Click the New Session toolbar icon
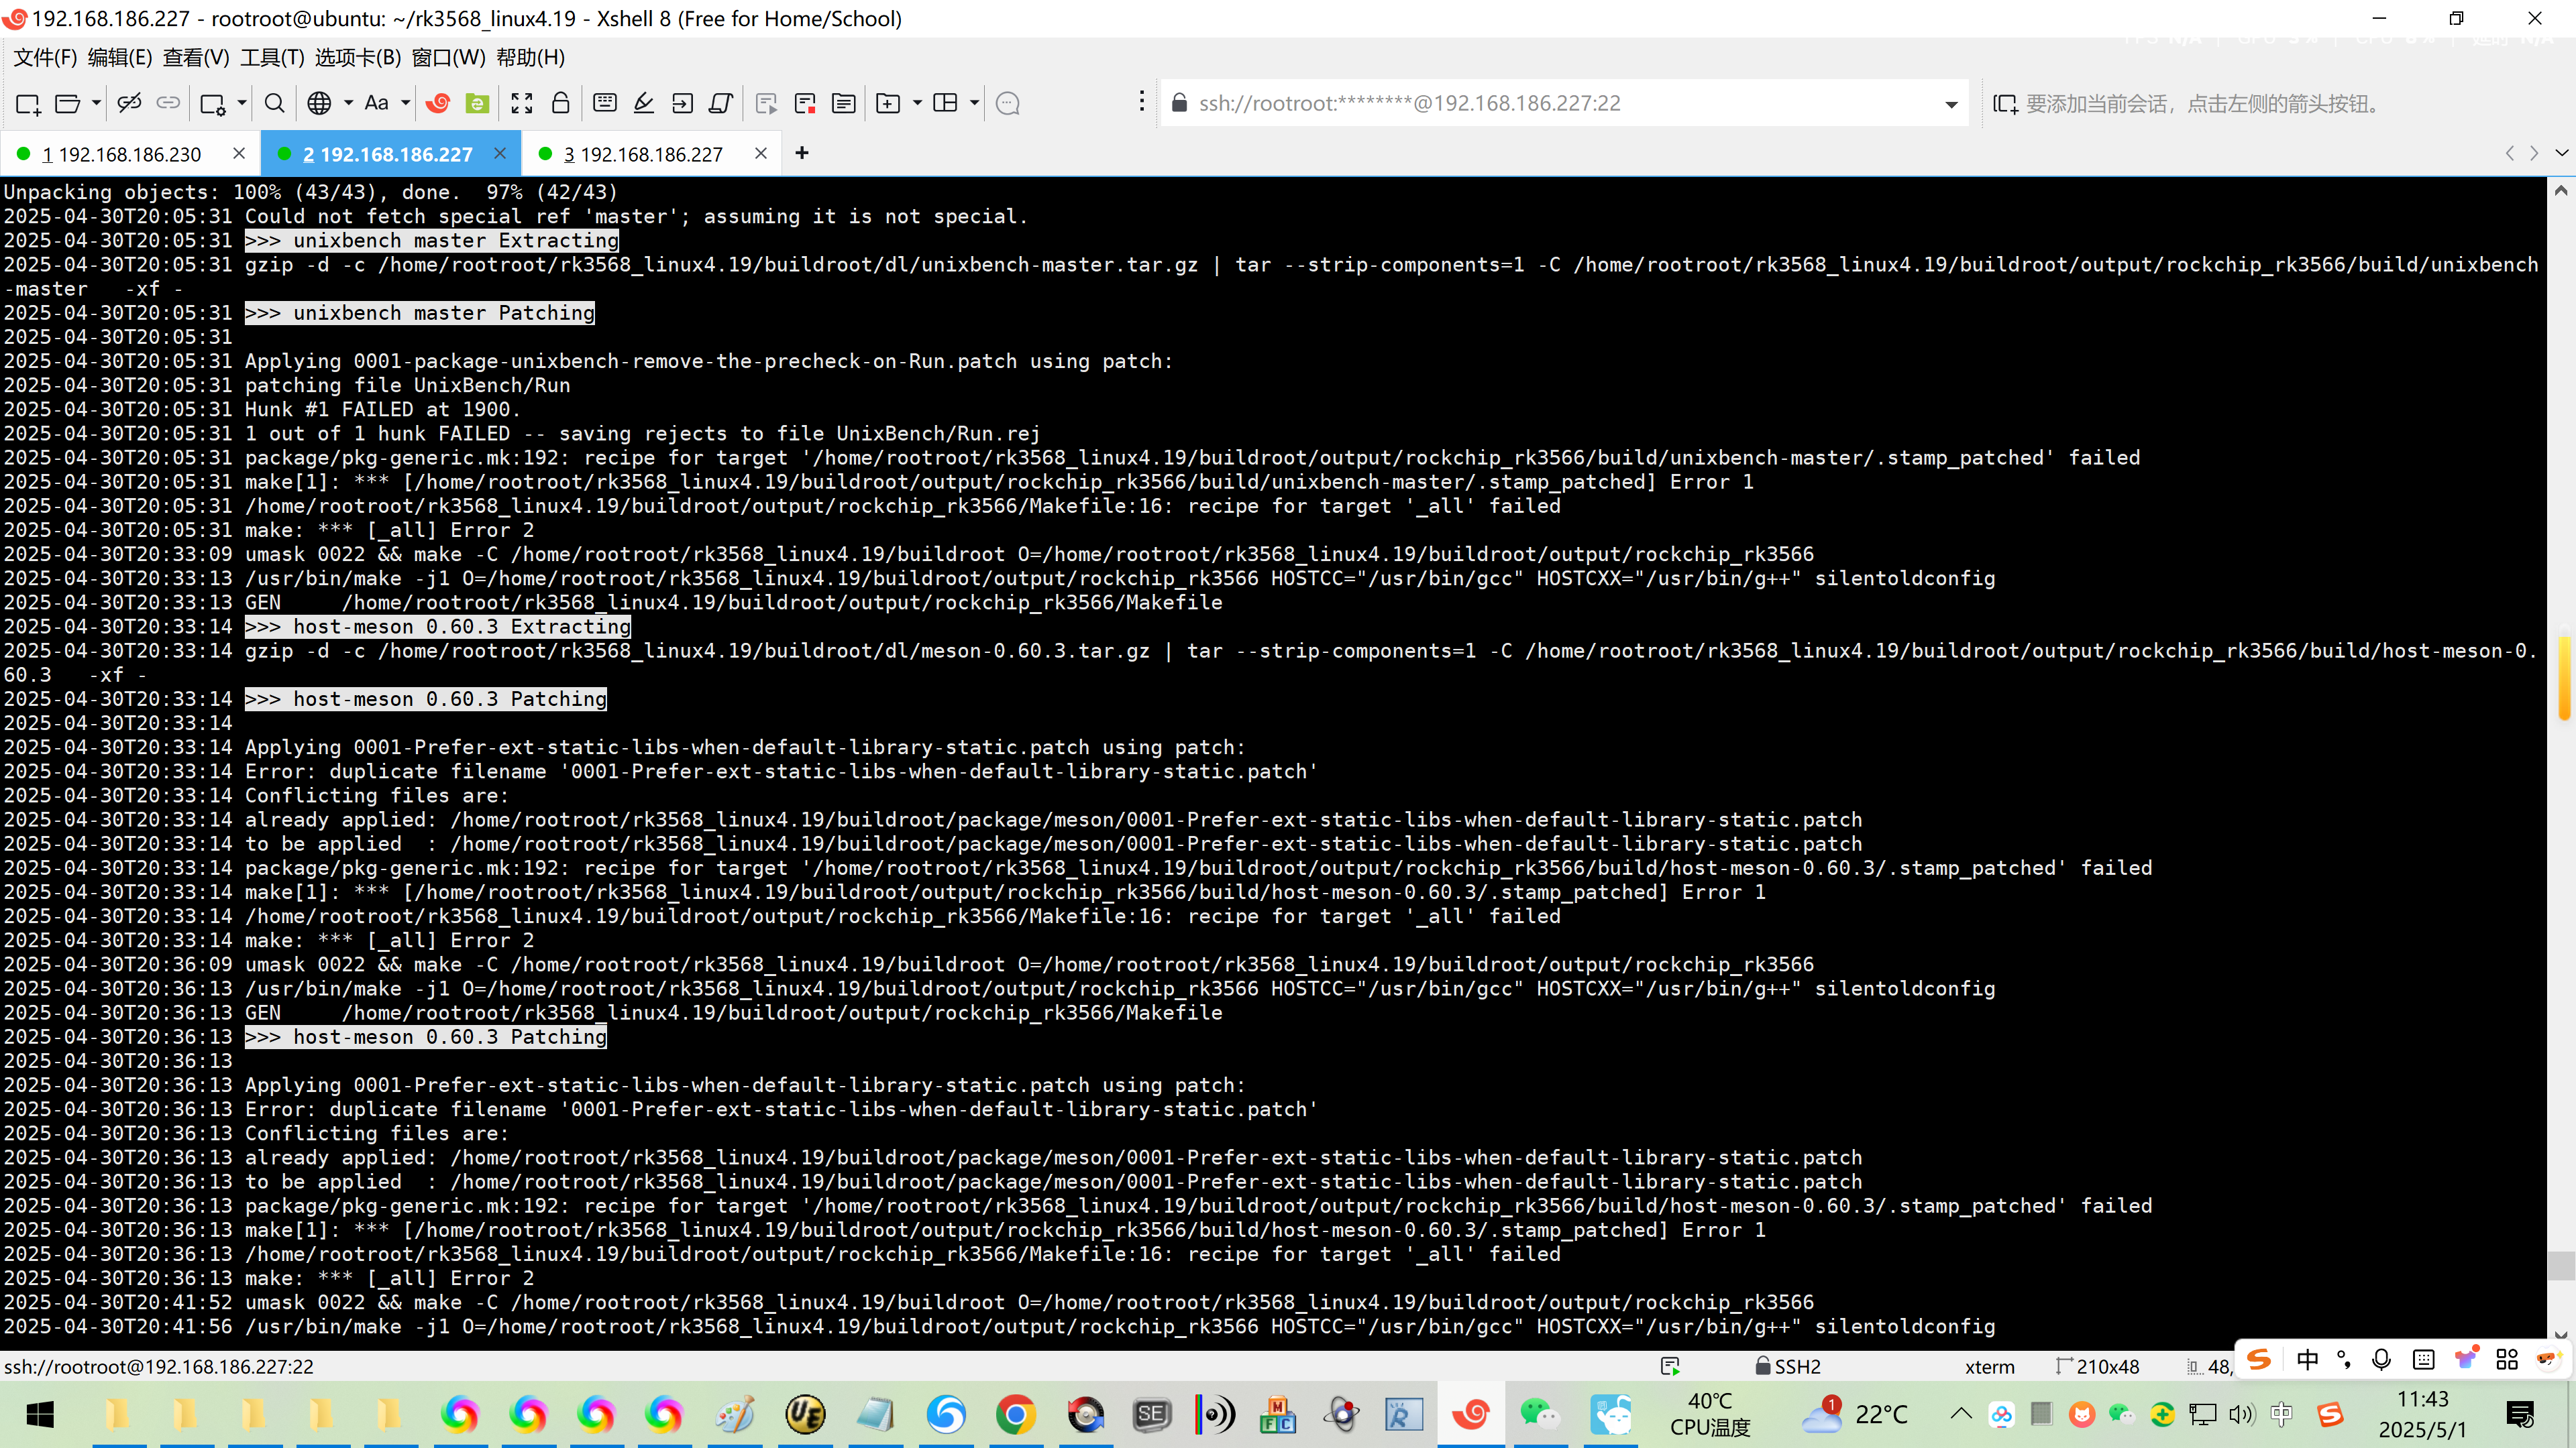The width and height of the screenshot is (2576, 1448). (x=28, y=104)
